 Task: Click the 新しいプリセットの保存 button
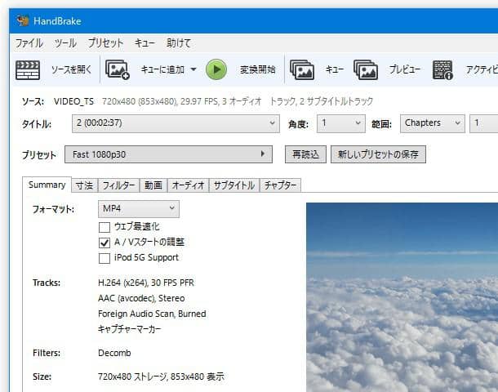tap(378, 154)
